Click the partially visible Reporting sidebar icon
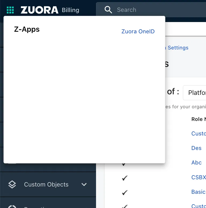This screenshot has width=206, height=208. click(12, 207)
